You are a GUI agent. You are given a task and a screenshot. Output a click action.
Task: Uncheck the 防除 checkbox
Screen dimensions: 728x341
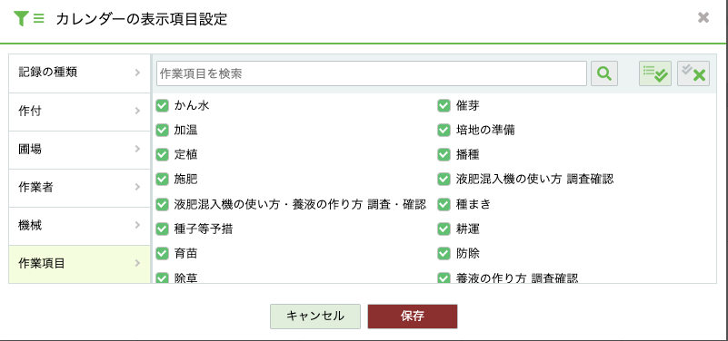444,253
